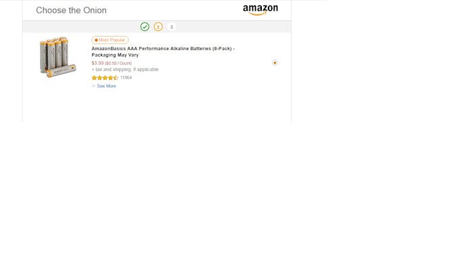View the AAA batteries product image

[57, 57]
